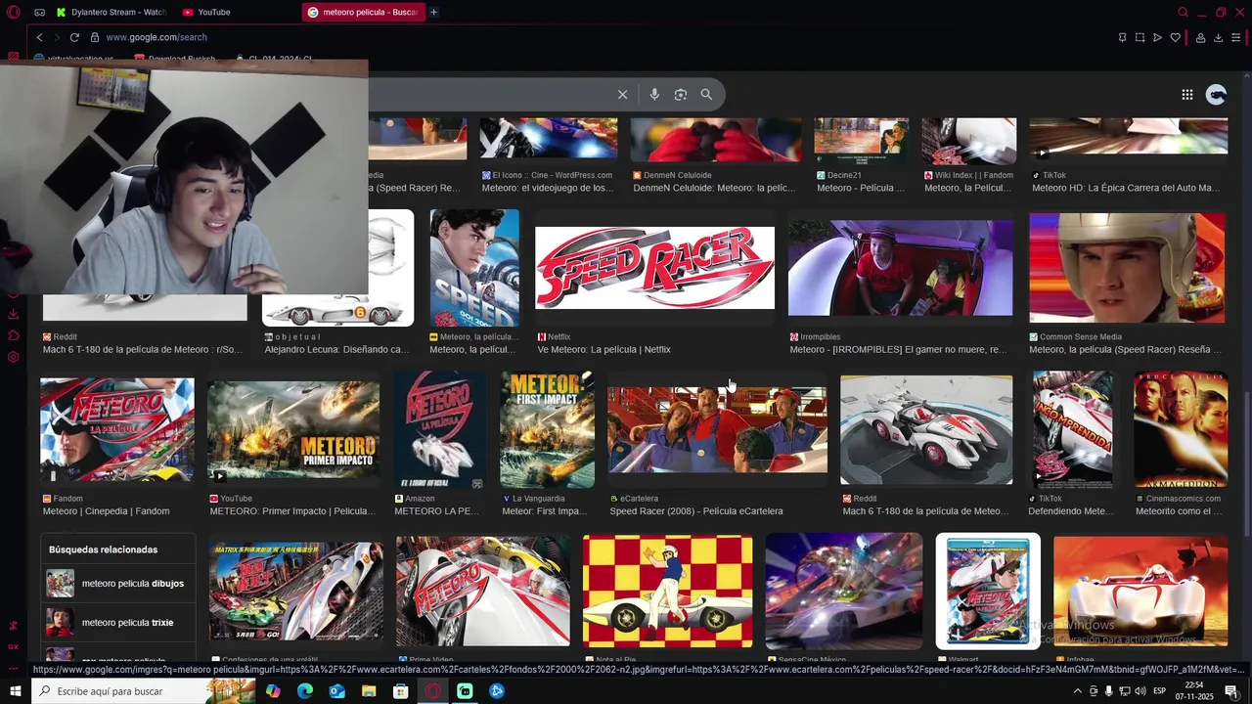The width and height of the screenshot is (1252, 704).
Task: Open the Speed Racer Netflix logo image
Action: [x=654, y=268]
